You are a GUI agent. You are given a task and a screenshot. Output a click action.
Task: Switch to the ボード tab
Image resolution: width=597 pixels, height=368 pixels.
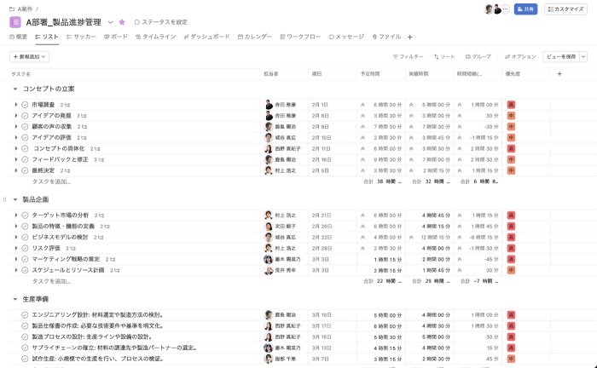click(x=116, y=37)
